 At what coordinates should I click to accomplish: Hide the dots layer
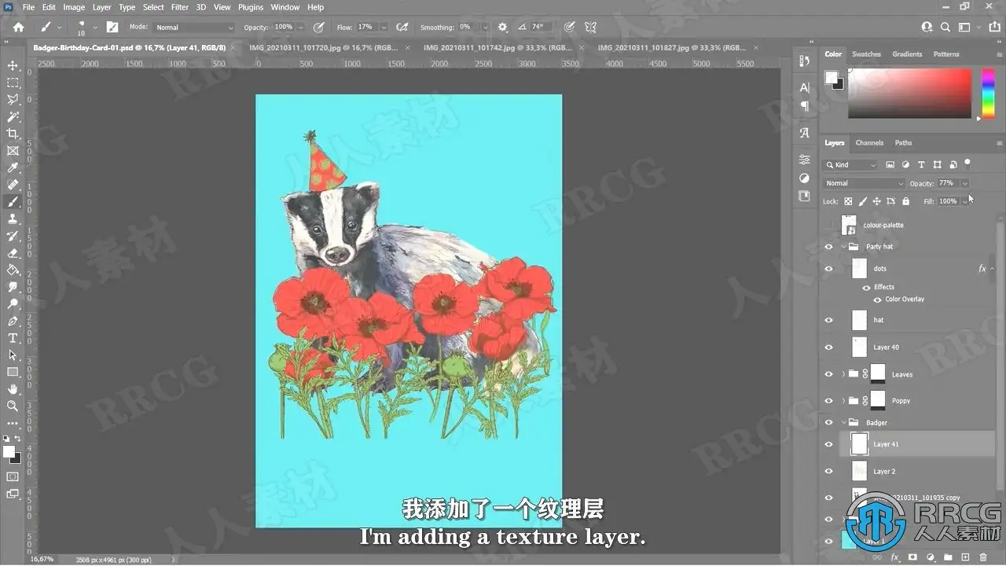tap(828, 269)
